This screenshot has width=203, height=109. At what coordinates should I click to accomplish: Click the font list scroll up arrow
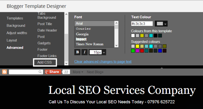tap(116, 23)
